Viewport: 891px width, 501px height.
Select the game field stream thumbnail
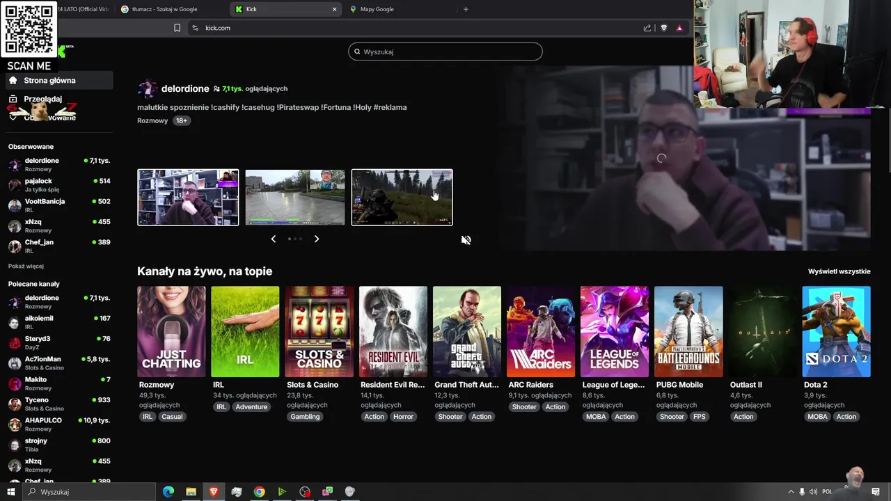coord(402,198)
